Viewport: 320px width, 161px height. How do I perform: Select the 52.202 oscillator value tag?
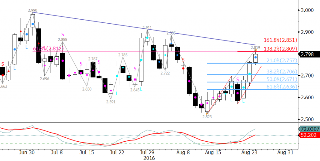[x=307, y=135]
